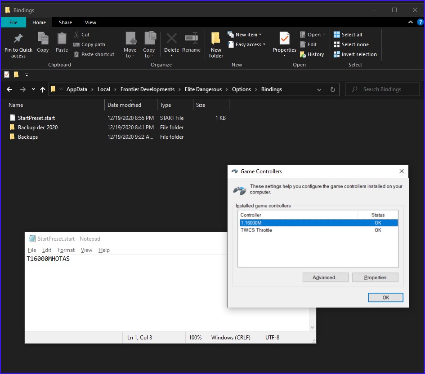Open Notepad's Format menu

(66, 250)
